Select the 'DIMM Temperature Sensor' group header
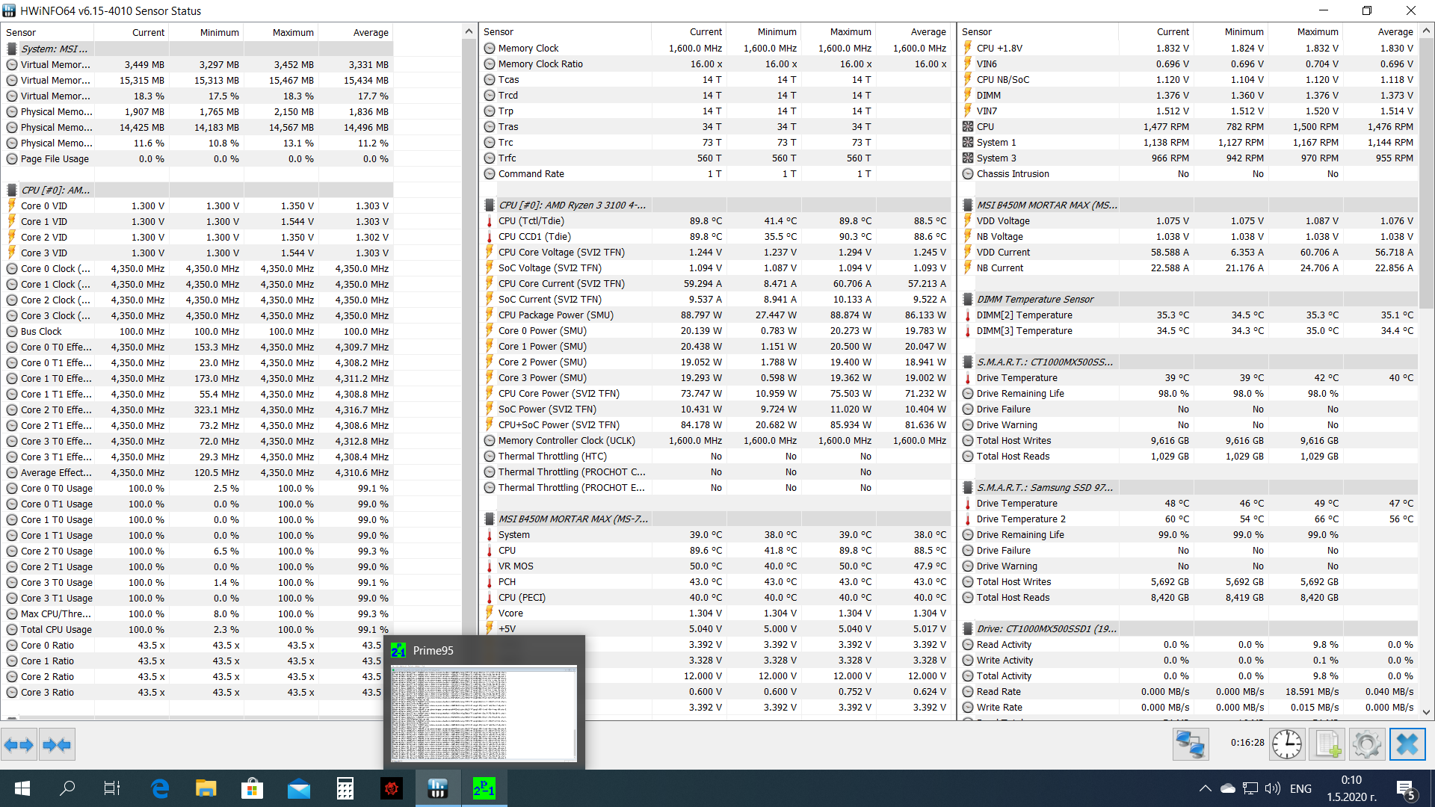This screenshot has height=807, width=1435. click(x=1188, y=299)
